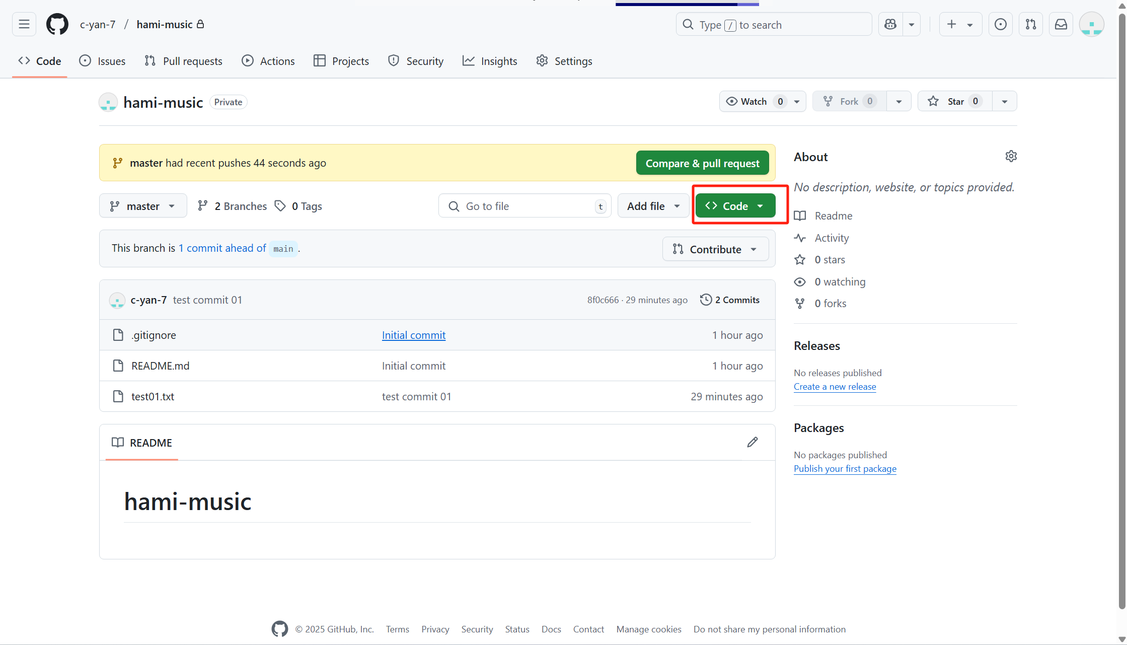Open the GitHub home via the Octocat logo
This screenshot has width=1127, height=645.
point(57,24)
